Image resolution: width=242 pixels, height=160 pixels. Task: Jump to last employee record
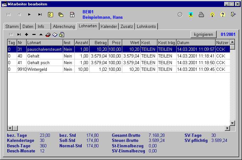(x=40, y=15)
